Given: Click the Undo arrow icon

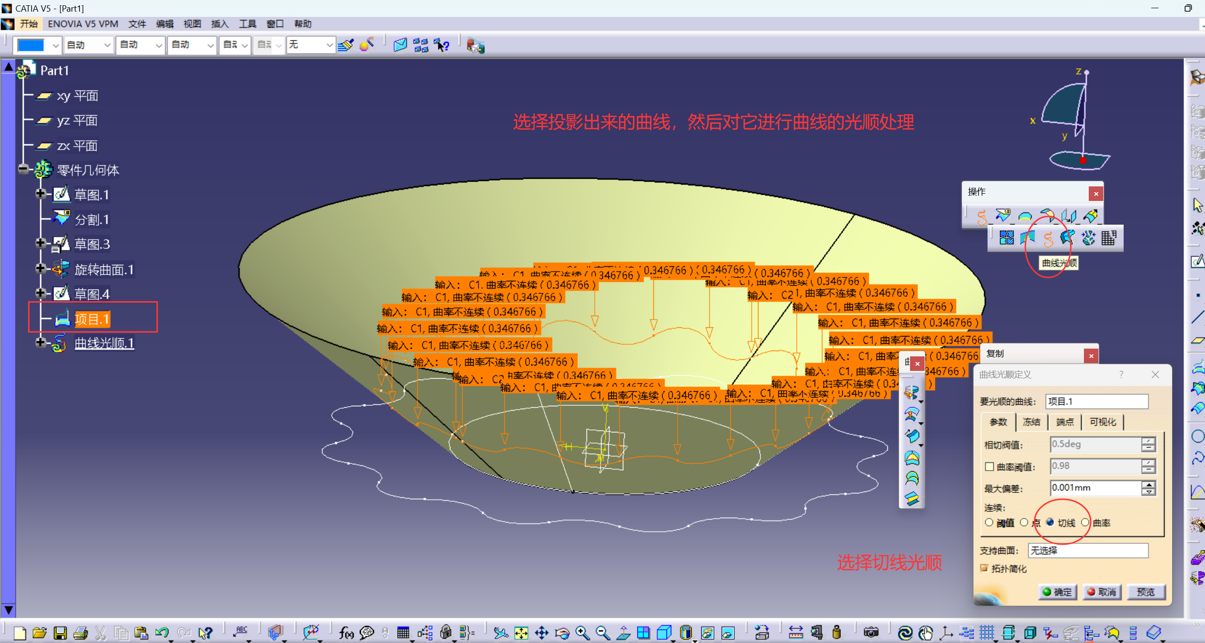Looking at the screenshot, I should point(161,632).
